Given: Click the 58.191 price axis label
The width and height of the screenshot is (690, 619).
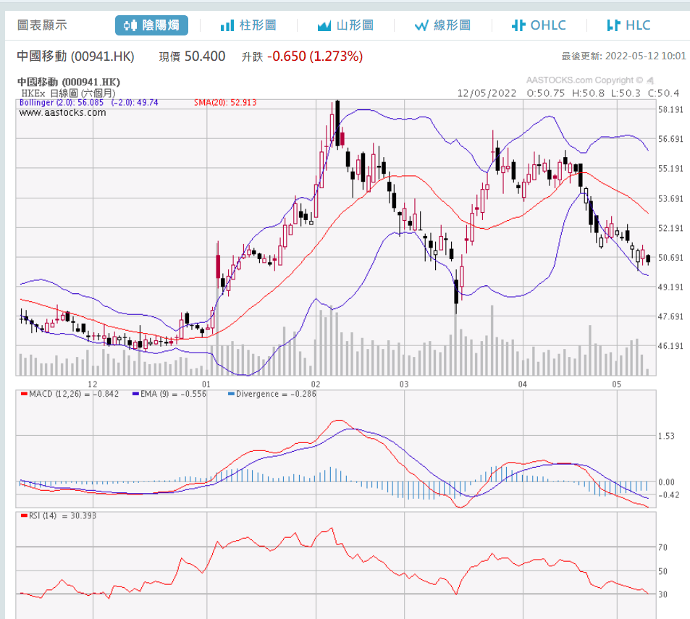Looking at the screenshot, I should click(x=670, y=109).
